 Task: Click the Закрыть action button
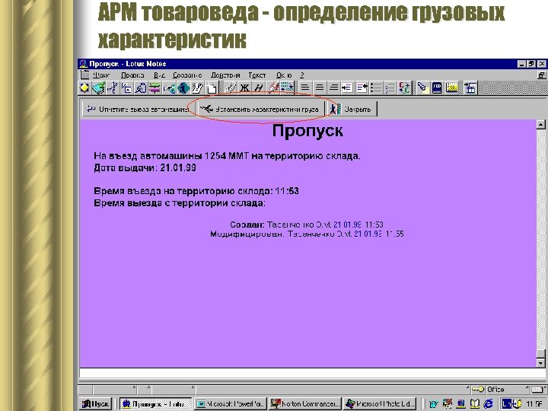click(352, 109)
